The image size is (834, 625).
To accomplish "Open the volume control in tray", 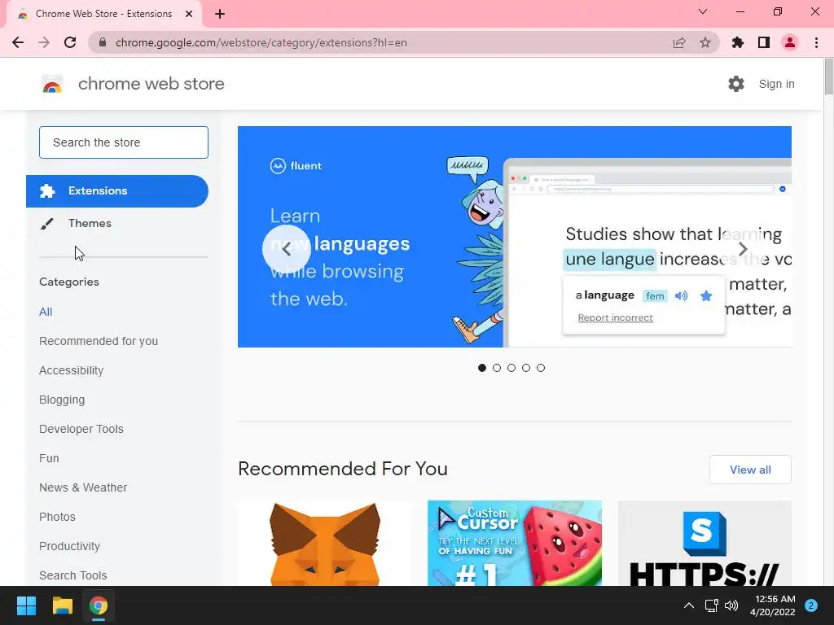I will coord(731,605).
